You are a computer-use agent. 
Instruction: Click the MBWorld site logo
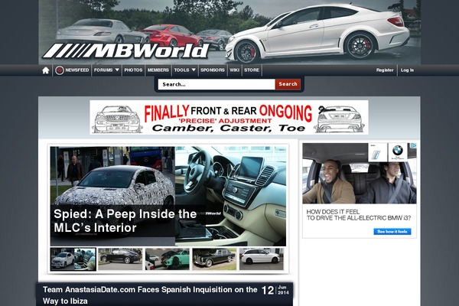pyautogui.click(x=126, y=51)
